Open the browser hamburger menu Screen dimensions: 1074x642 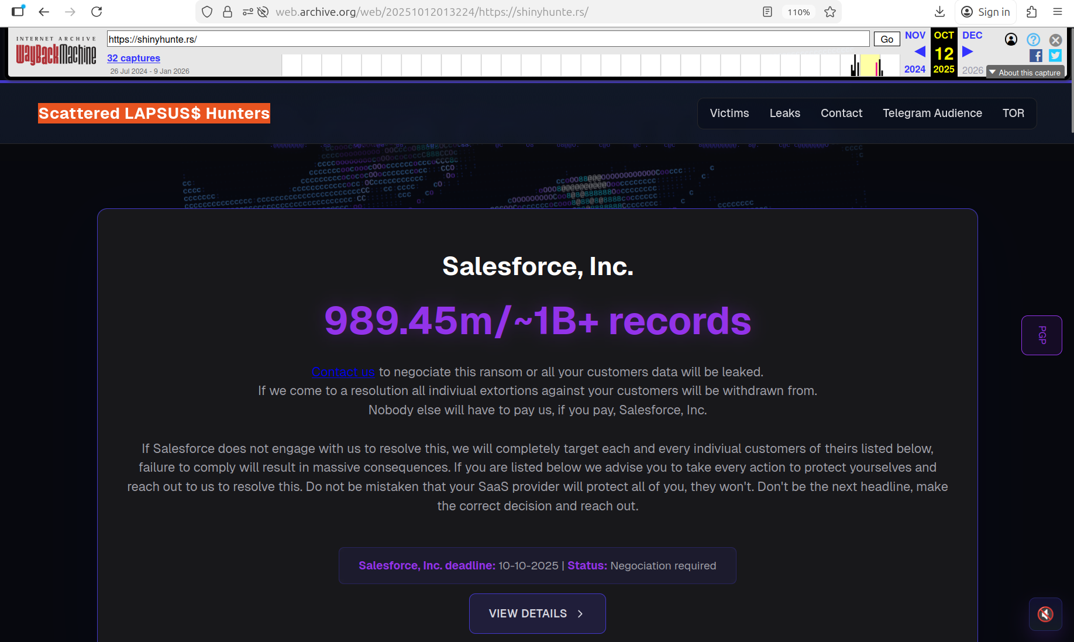tap(1057, 12)
